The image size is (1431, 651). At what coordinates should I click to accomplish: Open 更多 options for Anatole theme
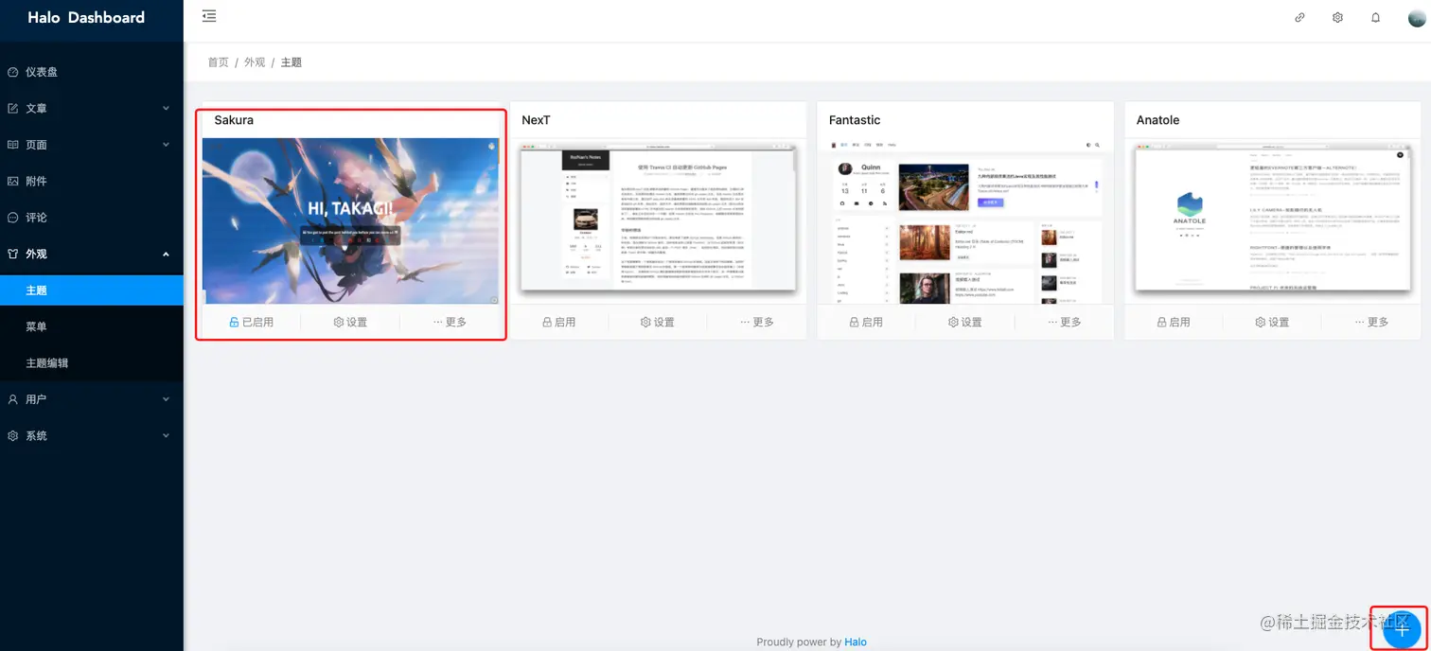pyautogui.click(x=1372, y=323)
